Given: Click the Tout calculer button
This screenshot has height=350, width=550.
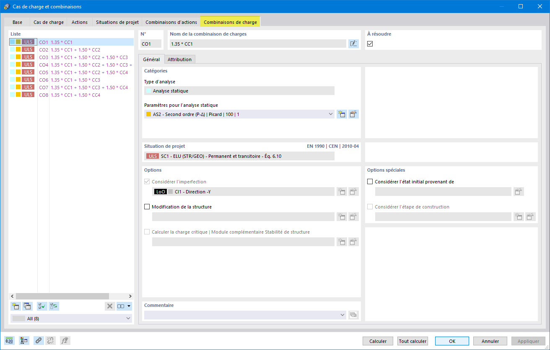Looking at the screenshot, I should 413,341.
